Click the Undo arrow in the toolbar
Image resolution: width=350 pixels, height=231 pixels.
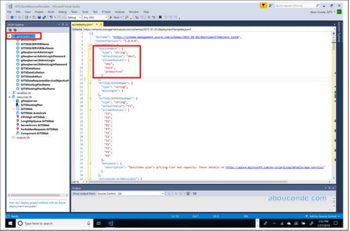pos(50,17)
